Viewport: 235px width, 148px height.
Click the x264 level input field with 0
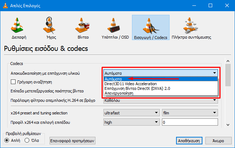pyautogui.click(x=190, y=122)
